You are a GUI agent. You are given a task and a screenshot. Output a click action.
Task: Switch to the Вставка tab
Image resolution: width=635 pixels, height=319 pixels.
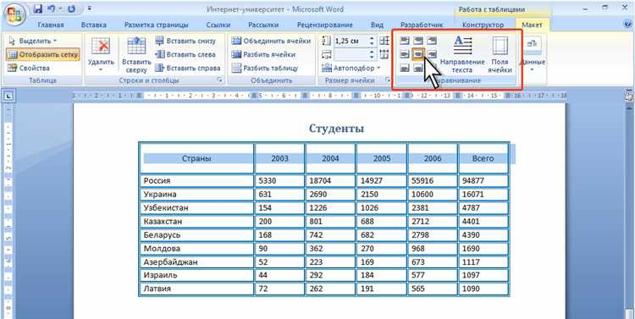click(93, 25)
